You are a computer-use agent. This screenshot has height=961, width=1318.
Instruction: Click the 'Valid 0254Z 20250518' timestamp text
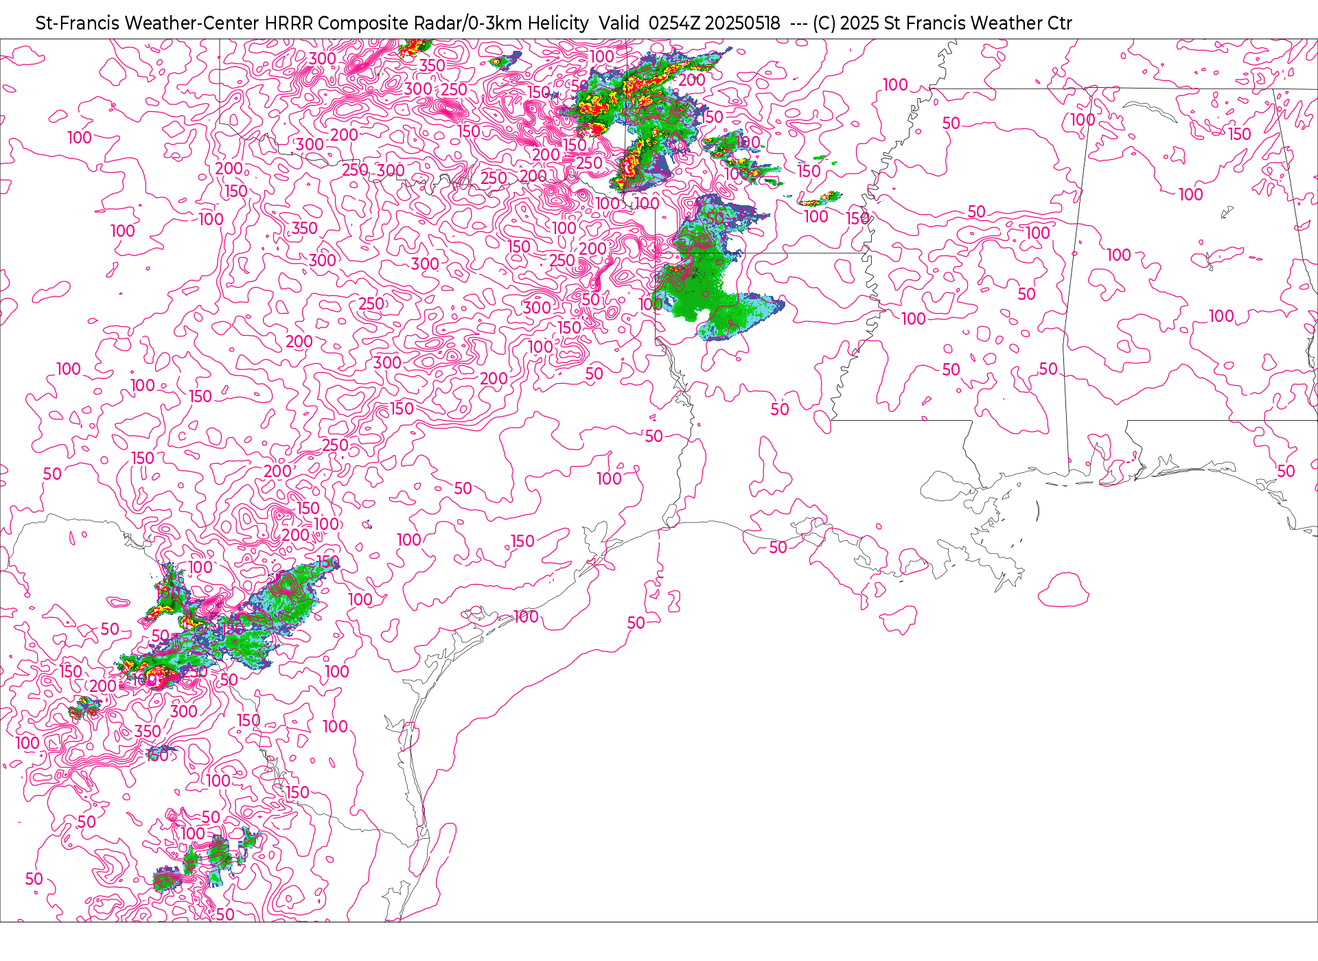pos(689,23)
